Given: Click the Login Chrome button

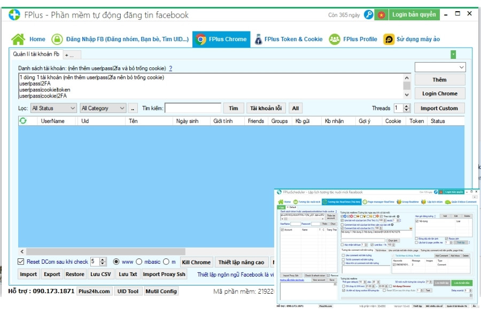Looking at the screenshot, I should pyautogui.click(x=440, y=94).
